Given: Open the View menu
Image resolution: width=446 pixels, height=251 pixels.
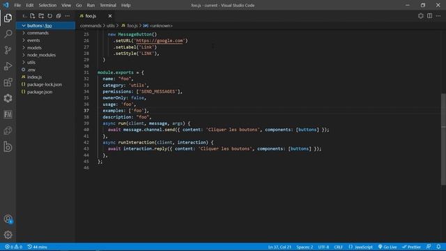Looking at the screenshot, I should tap(66, 5).
